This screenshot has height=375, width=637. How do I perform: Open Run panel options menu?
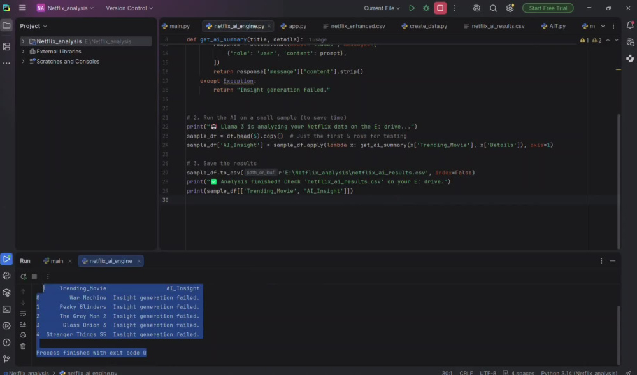point(601,261)
